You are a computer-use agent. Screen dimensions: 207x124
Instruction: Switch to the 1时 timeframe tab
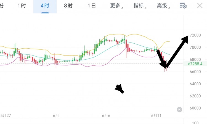(x=22, y=6)
